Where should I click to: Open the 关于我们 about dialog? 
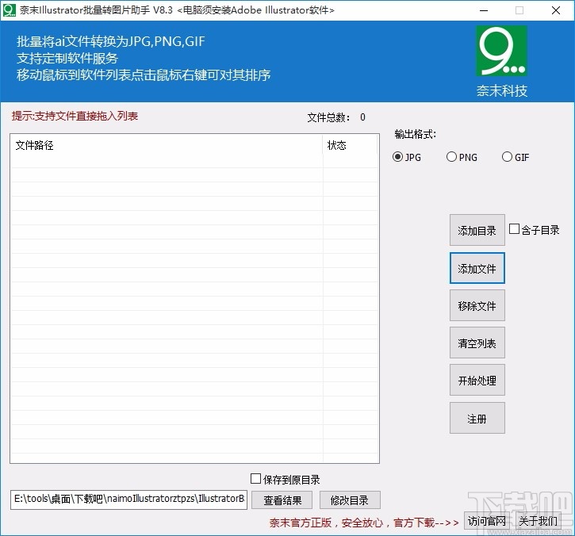(538, 521)
